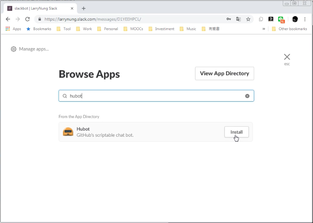Open a new tab with the plus button
The width and height of the screenshot is (313, 223).
(84, 8)
